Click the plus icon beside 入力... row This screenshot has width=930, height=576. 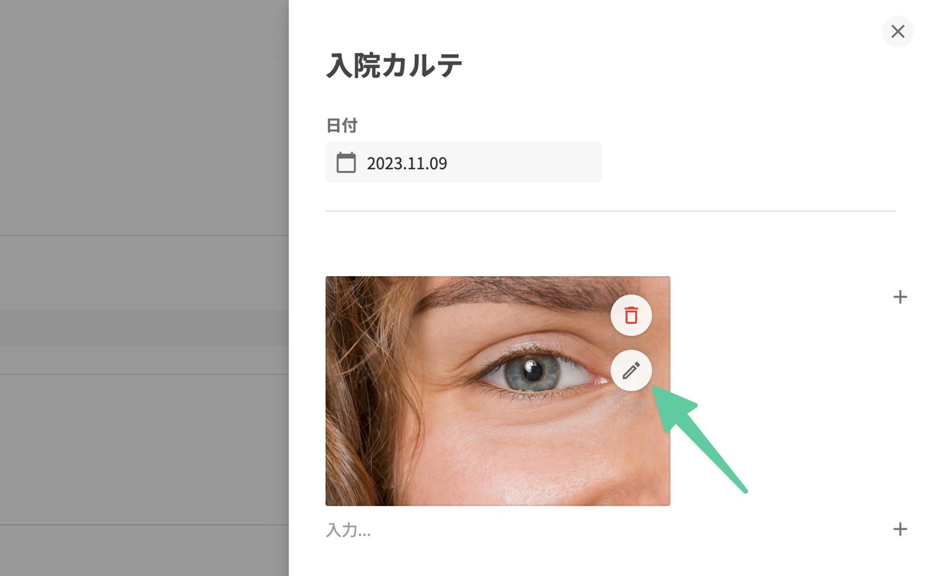900,529
